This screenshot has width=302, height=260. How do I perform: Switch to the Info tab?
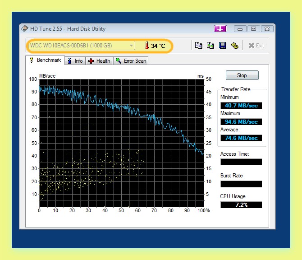75,61
